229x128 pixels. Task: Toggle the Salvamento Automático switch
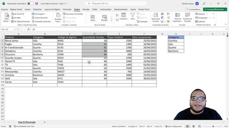coord(30,4)
